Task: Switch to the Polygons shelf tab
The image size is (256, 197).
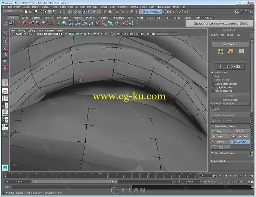Action: [49, 18]
